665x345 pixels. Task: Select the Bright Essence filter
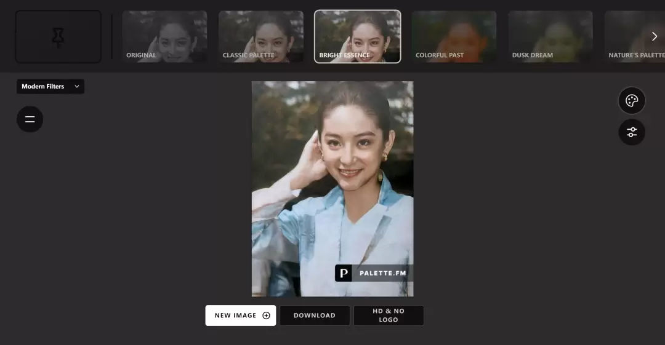click(358, 37)
